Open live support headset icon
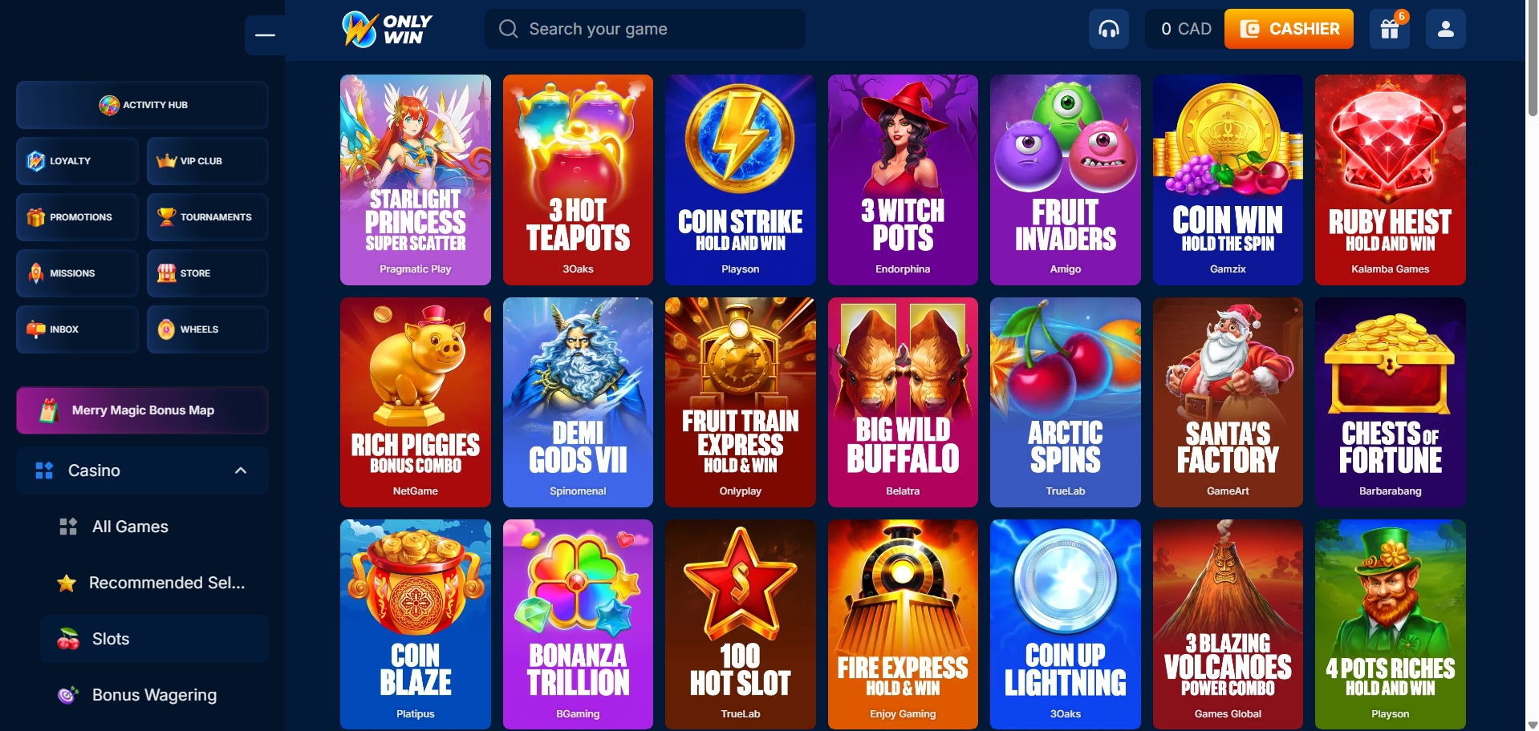This screenshot has height=731, width=1539. click(1109, 29)
